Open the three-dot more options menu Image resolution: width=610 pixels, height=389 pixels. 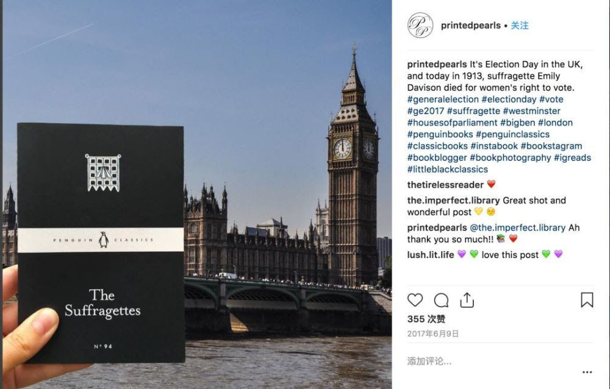(587, 373)
